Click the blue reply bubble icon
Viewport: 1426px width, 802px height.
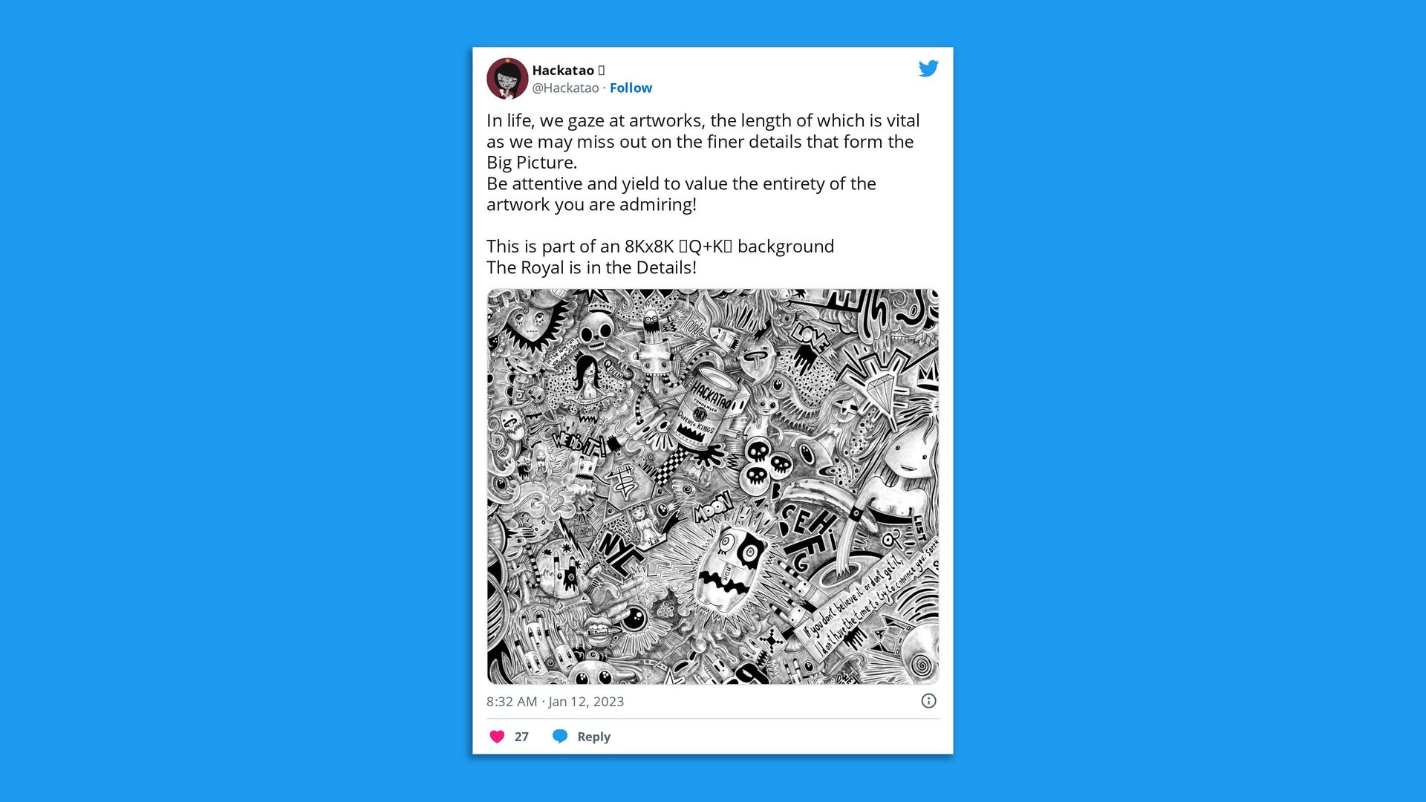(560, 736)
